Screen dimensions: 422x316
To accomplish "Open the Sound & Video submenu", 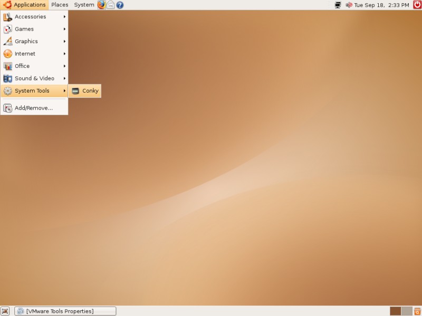I will 34,78.
